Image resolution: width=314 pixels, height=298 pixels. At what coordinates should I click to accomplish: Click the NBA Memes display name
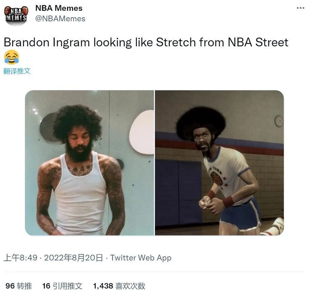(x=59, y=8)
